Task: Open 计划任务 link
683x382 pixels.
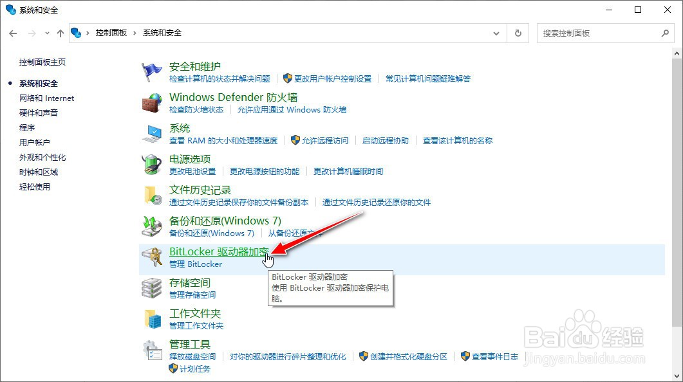Action: point(194,369)
